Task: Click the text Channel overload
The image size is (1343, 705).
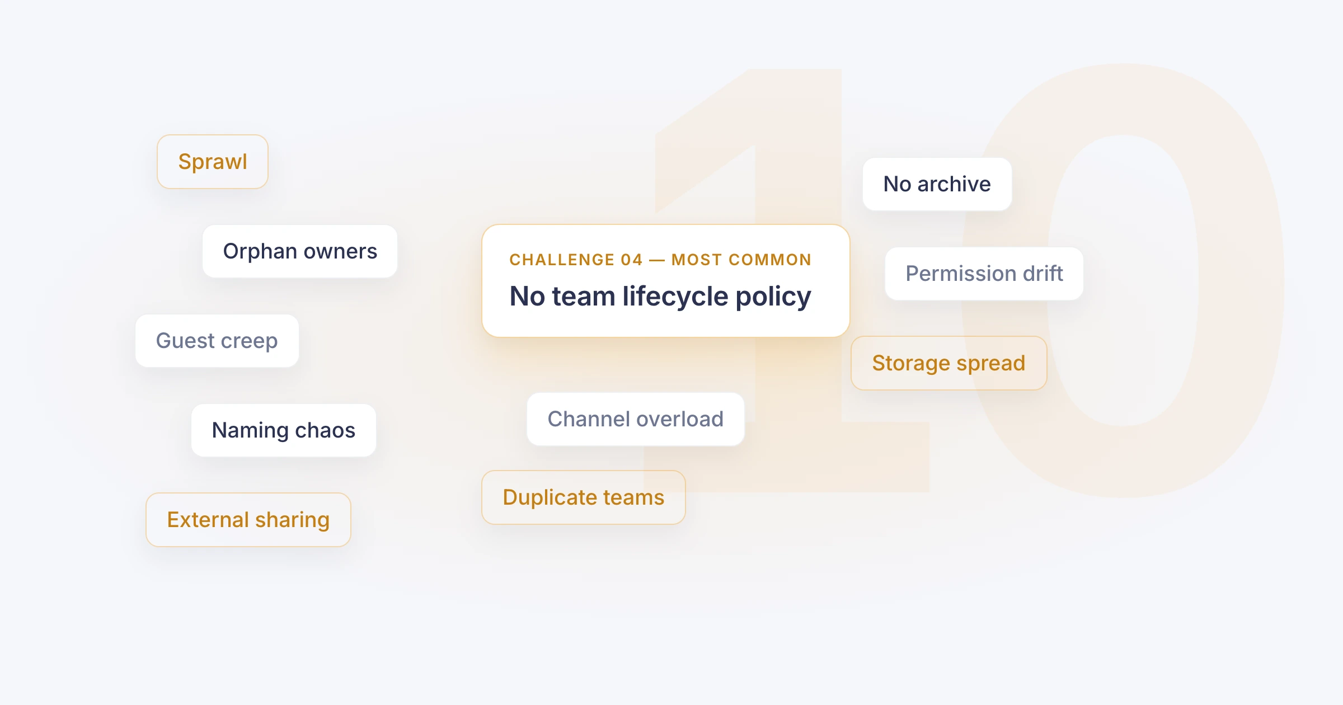Action: pos(636,419)
